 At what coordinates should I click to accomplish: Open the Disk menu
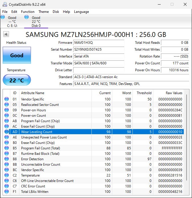56,12
